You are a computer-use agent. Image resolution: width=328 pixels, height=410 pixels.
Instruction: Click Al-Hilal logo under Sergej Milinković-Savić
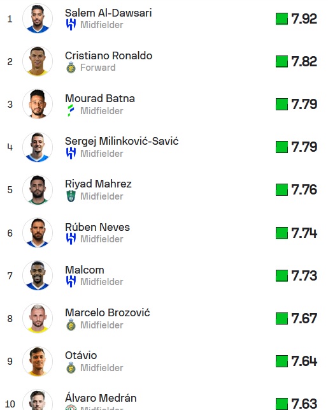coord(71,153)
